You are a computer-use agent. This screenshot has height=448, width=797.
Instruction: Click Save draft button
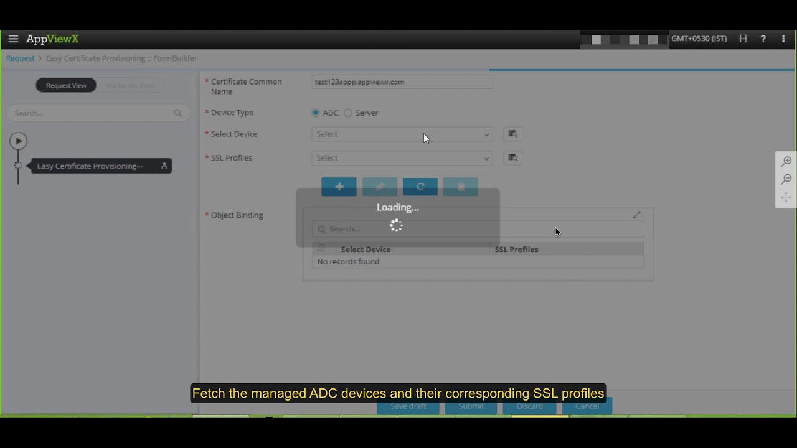pyautogui.click(x=408, y=406)
